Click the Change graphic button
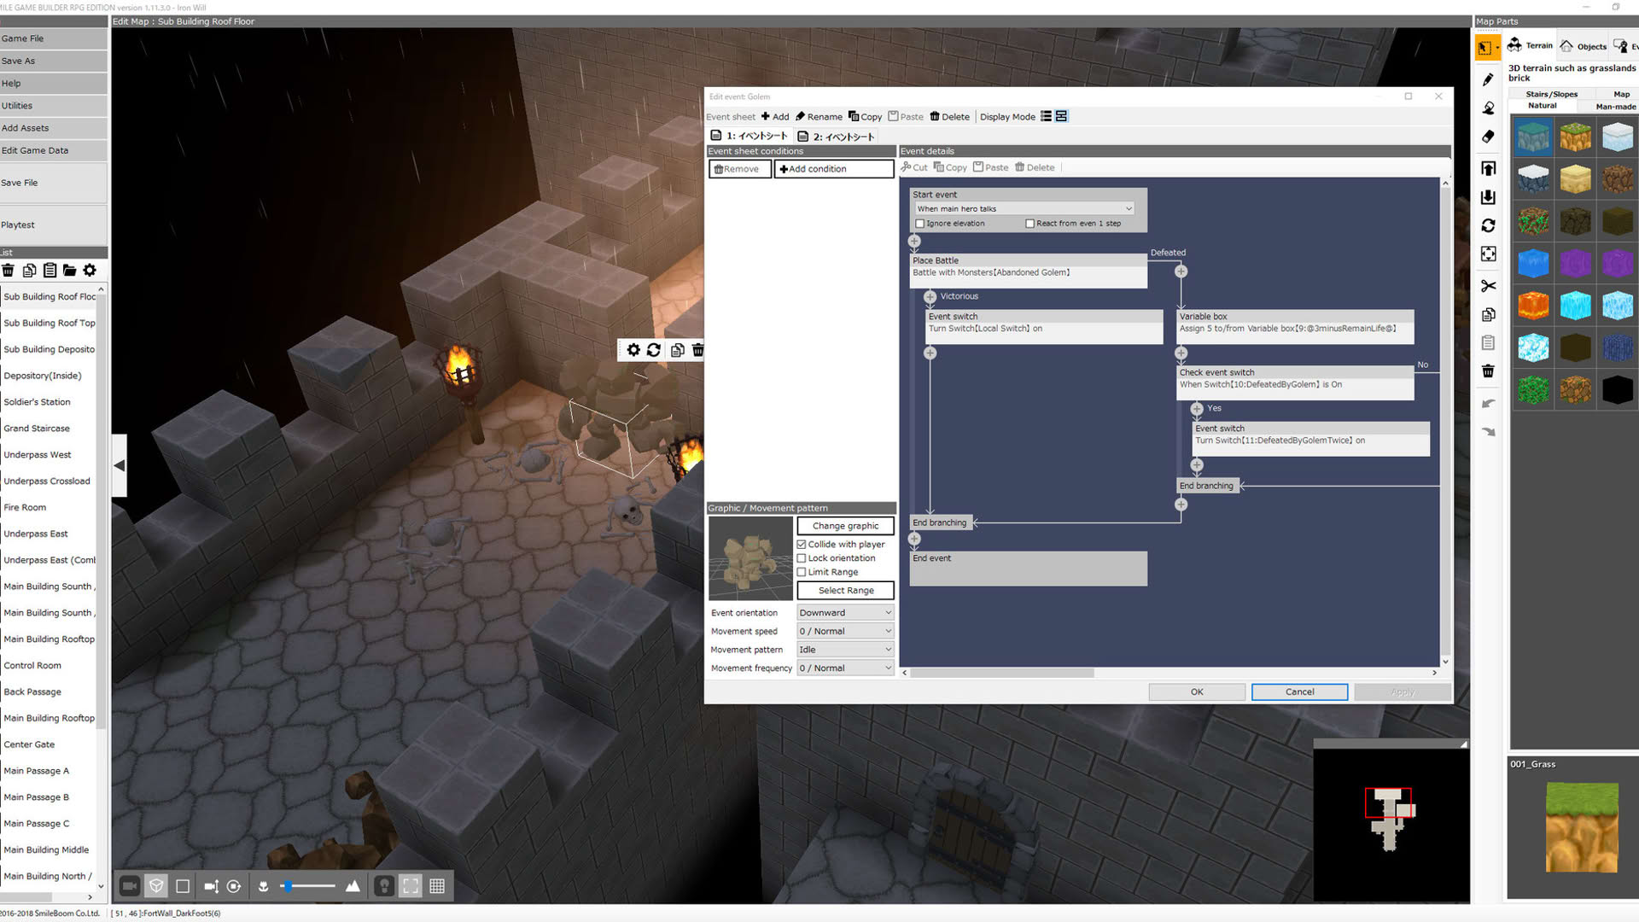The width and height of the screenshot is (1639, 922). pyautogui.click(x=845, y=526)
